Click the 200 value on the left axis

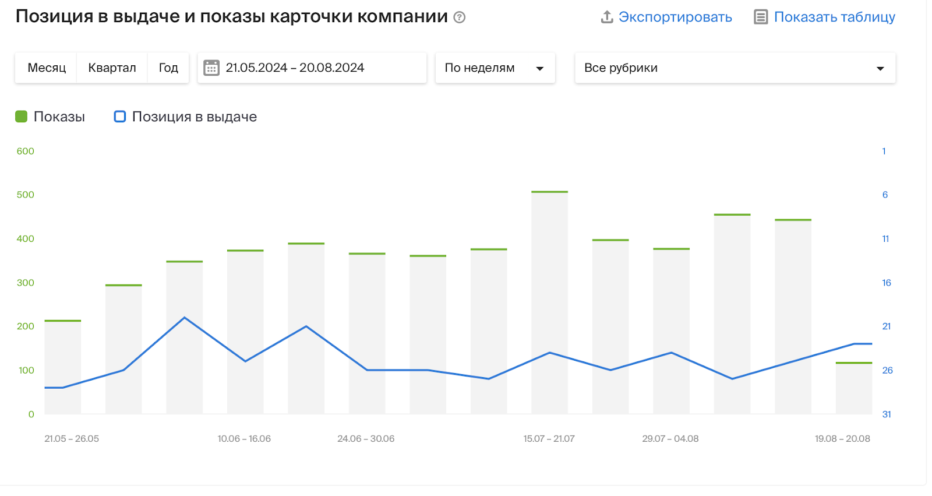click(25, 326)
